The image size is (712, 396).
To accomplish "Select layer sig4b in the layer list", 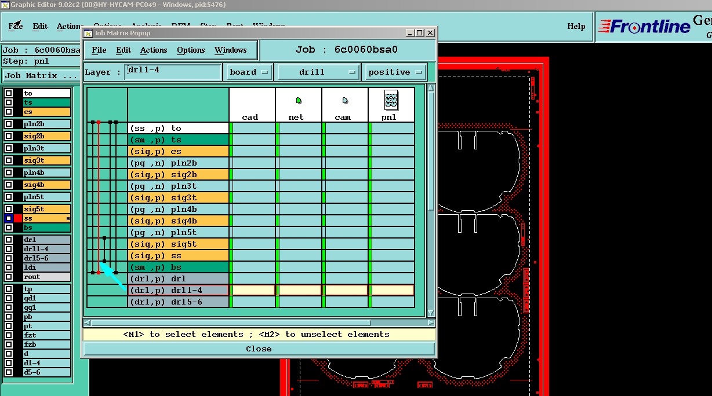I will 47,185.
